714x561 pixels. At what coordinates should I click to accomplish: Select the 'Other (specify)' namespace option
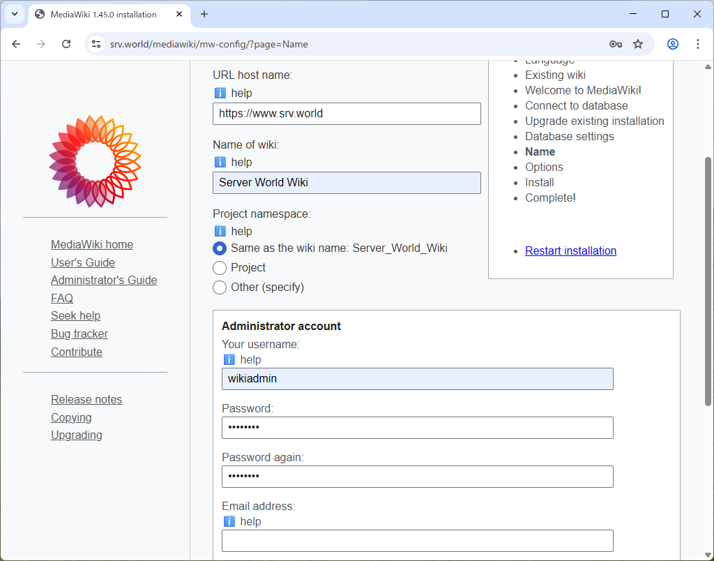coord(220,287)
